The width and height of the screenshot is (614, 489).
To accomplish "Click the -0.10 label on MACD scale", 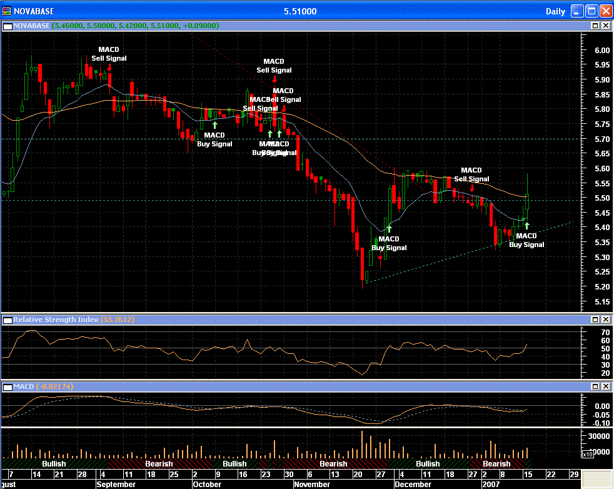I will point(602,423).
